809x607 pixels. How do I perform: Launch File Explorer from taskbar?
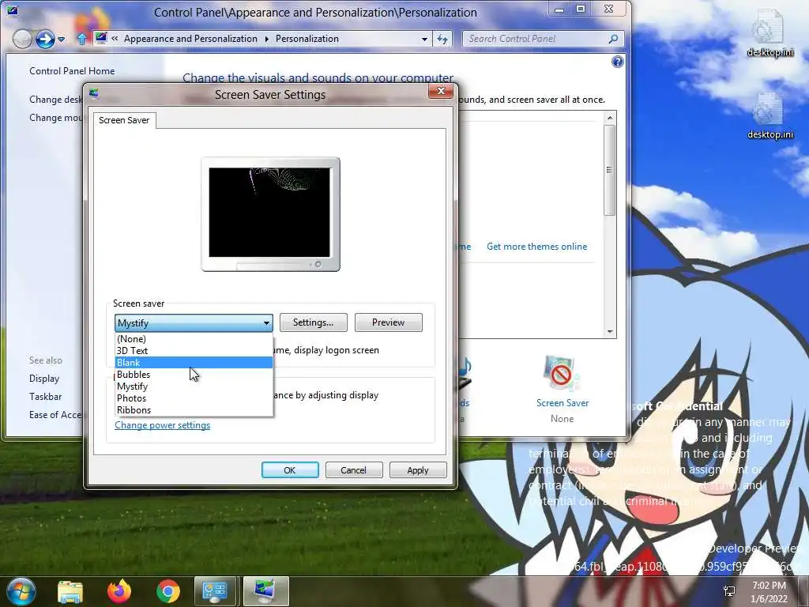point(70,592)
